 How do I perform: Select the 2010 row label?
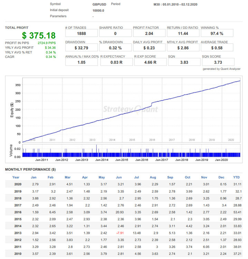coord(18,254)
